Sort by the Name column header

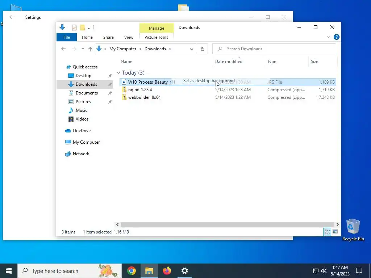point(126,62)
